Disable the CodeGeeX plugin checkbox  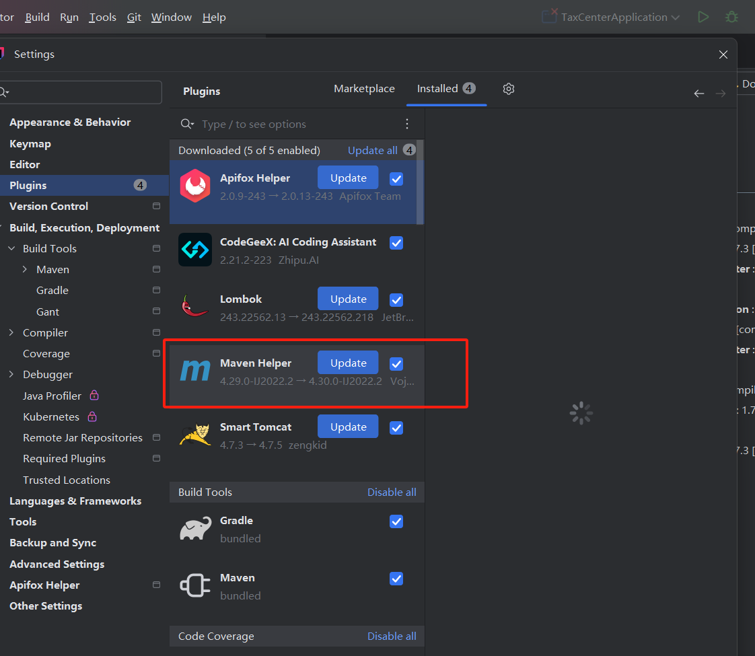(396, 243)
